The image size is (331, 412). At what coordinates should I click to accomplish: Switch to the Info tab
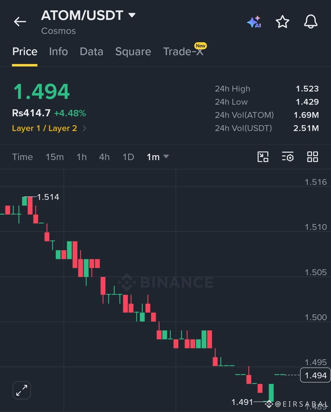coord(59,51)
